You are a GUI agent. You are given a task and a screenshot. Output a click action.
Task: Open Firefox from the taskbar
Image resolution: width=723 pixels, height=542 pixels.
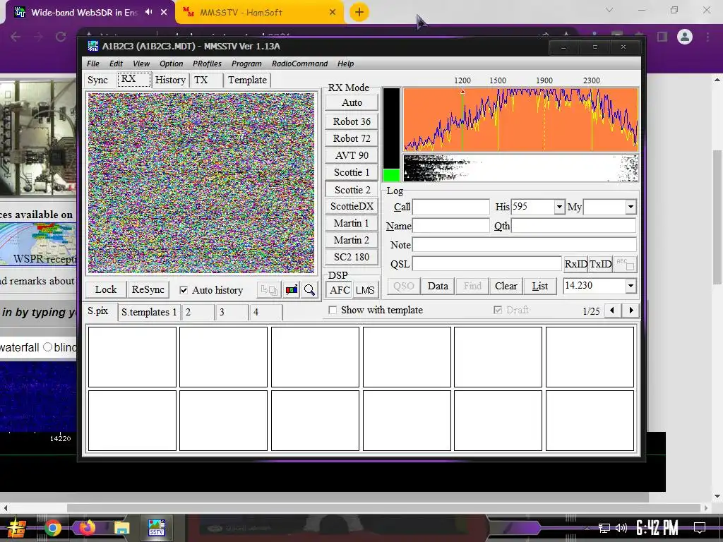(x=88, y=528)
